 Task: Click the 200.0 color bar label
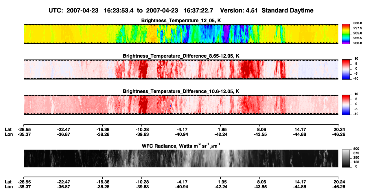[357, 43]
